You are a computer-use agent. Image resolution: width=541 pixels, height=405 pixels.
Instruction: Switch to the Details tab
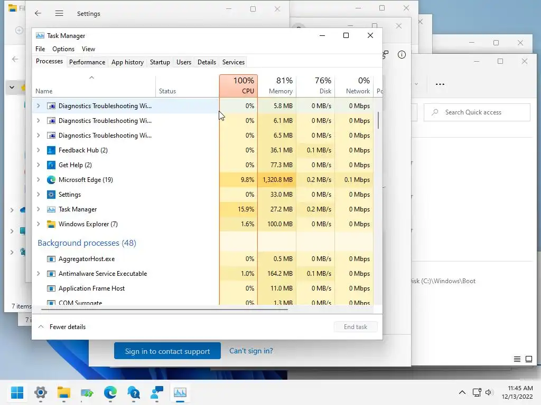207,62
